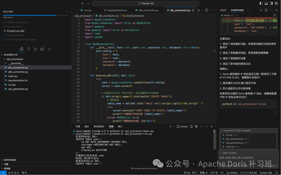The height and width of the screenshot is (175, 281).
Task: Open run.py in the file explorer
Action: click(12, 85)
